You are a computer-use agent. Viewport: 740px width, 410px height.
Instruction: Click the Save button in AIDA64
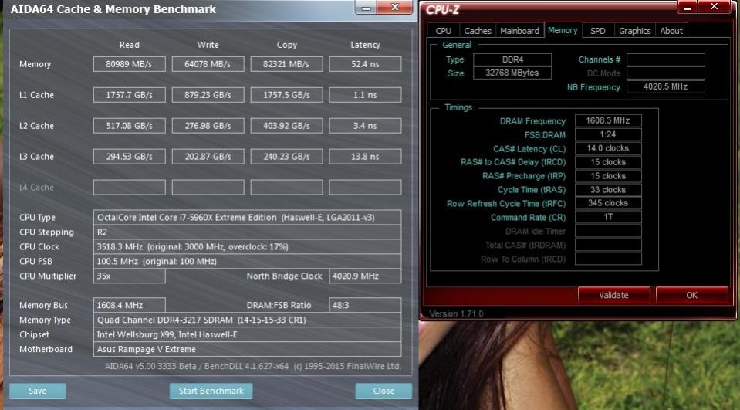coord(37,391)
